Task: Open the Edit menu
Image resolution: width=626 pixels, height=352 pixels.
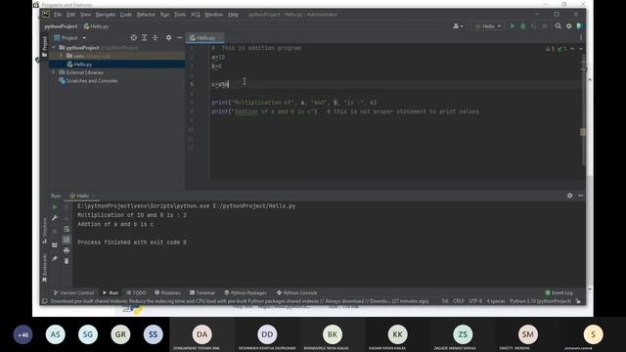Action: pyautogui.click(x=71, y=15)
